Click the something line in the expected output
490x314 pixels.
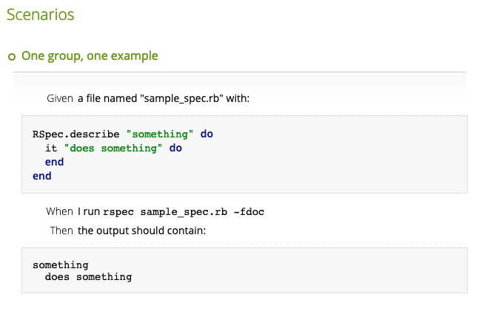tap(60, 264)
